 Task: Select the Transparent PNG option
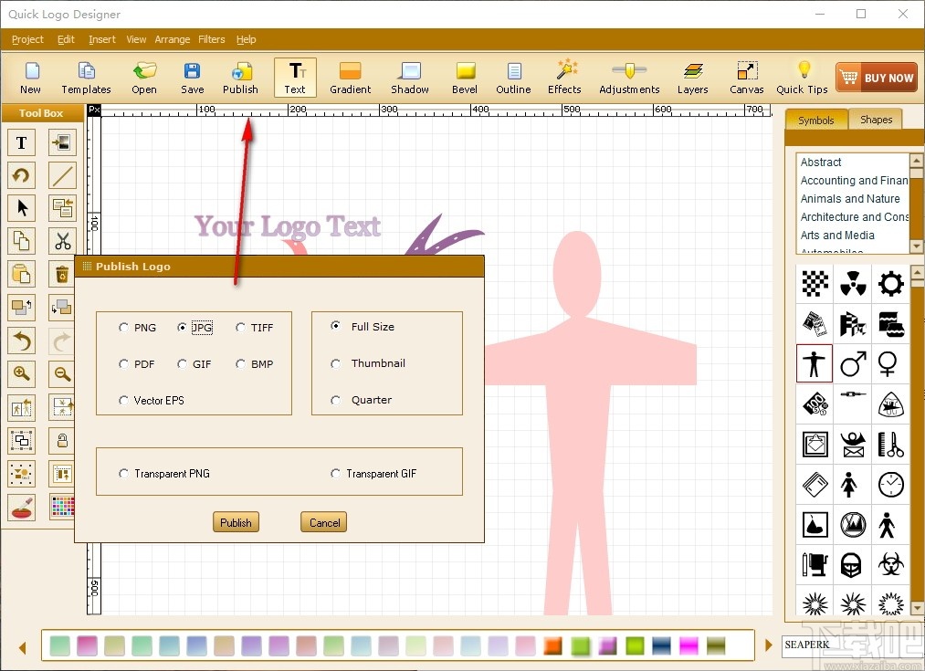[123, 474]
